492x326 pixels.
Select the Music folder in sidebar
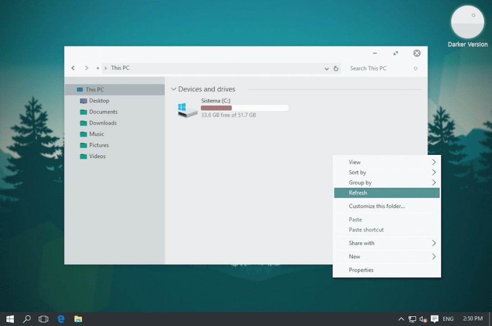click(x=97, y=134)
